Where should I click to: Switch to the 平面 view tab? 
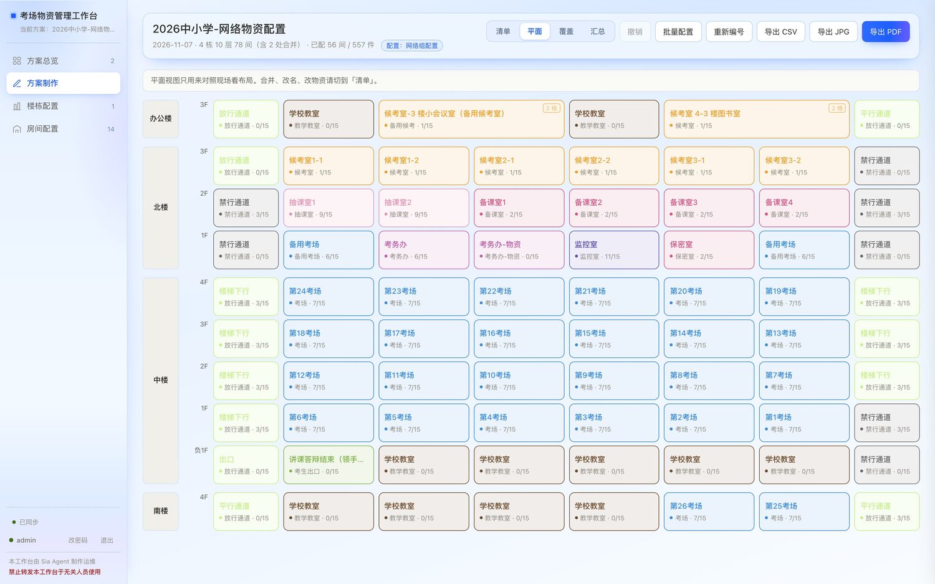535,32
